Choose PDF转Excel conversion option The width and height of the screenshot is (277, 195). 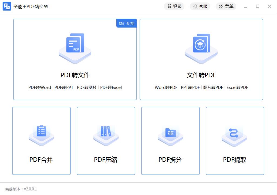(x=111, y=87)
